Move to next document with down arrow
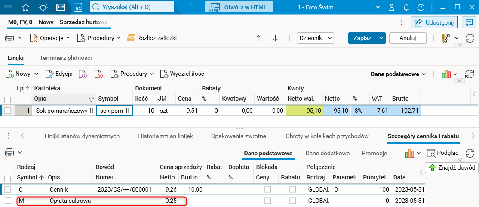 [275, 38]
